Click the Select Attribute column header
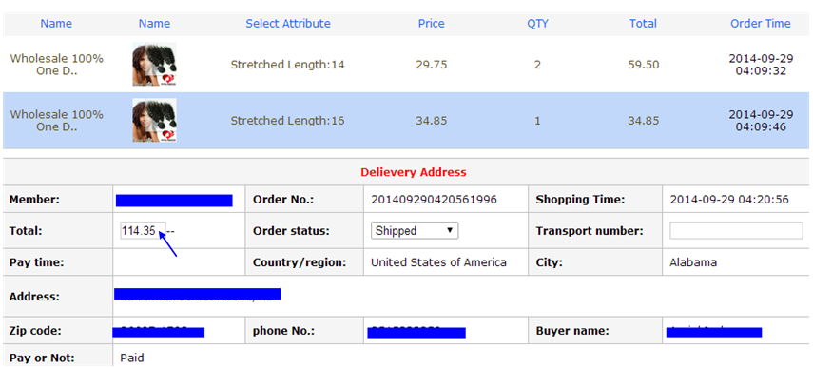 coord(288,24)
